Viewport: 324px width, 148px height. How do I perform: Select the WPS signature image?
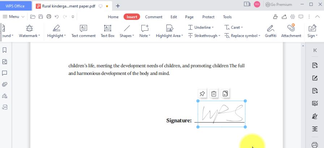(x=222, y=114)
